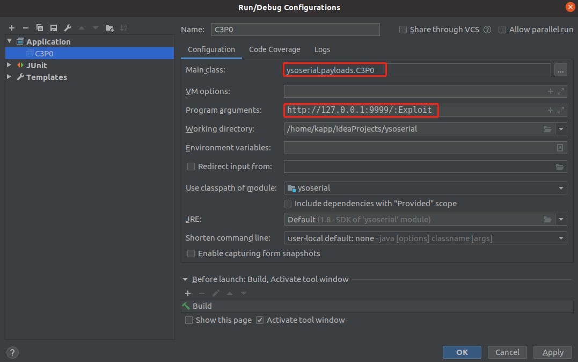The width and height of the screenshot is (578, 362).
Task: Click the help question mark button
Action: pos(12,352)
